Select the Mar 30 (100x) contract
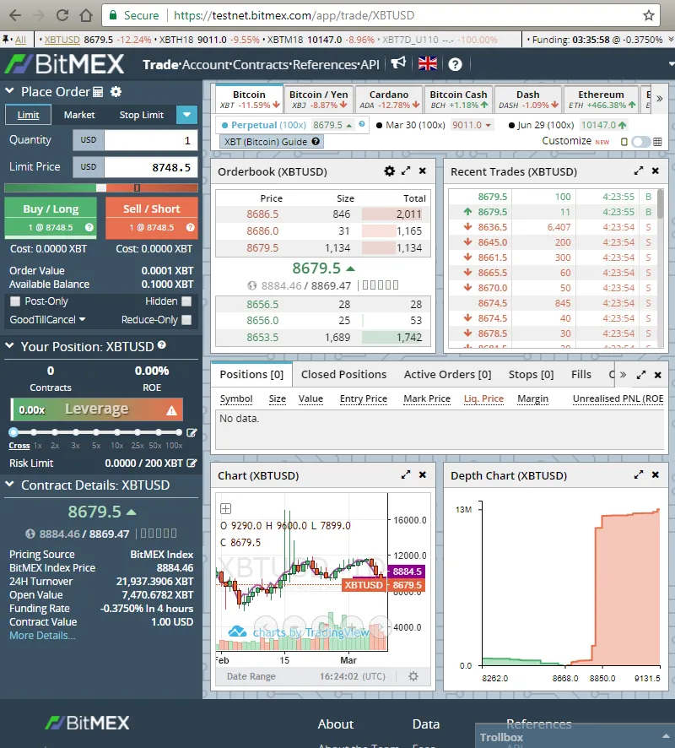The width and height of the screenshot is (675, 748). 410,125
